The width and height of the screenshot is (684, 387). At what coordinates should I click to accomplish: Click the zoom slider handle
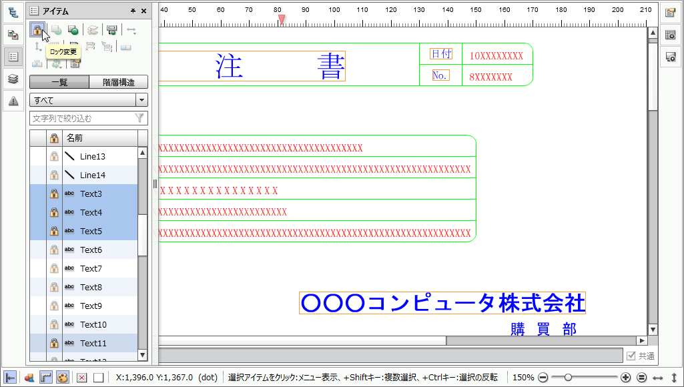(568, 378)
